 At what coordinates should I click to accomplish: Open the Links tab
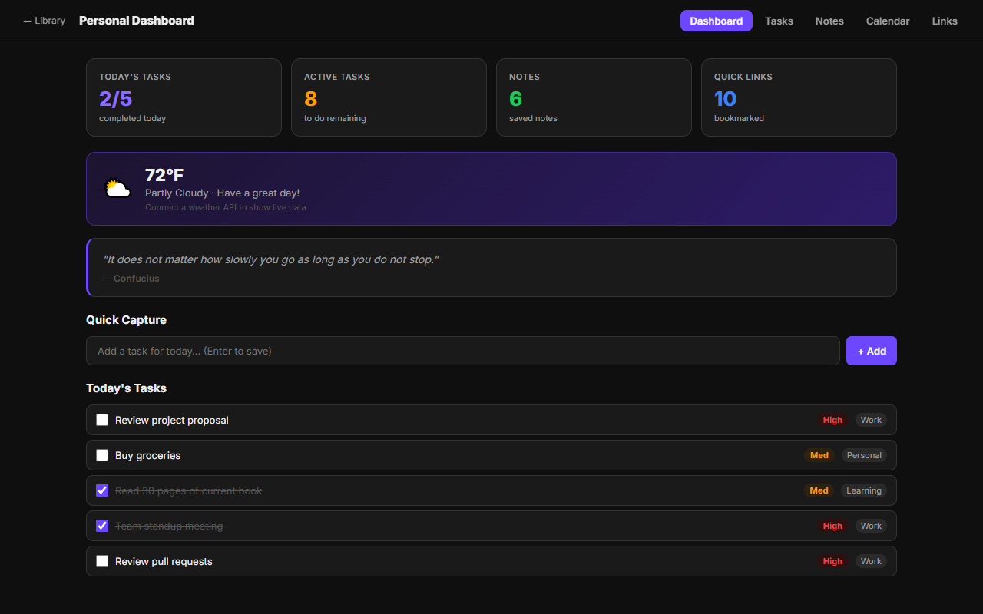945,21
